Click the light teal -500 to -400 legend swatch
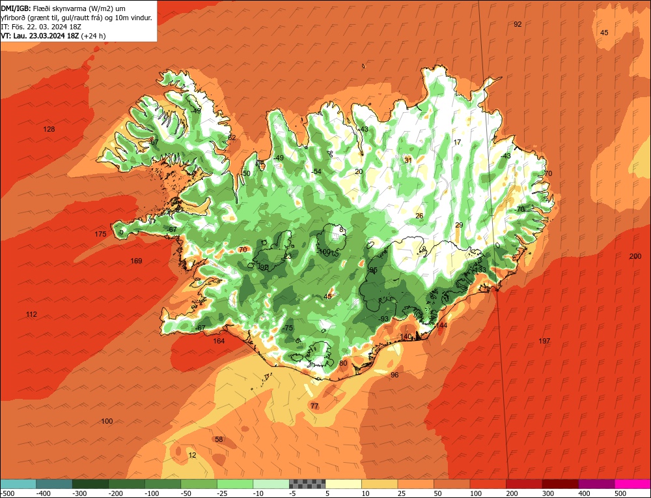Screen dimensions: 651x498 point(18,484)
